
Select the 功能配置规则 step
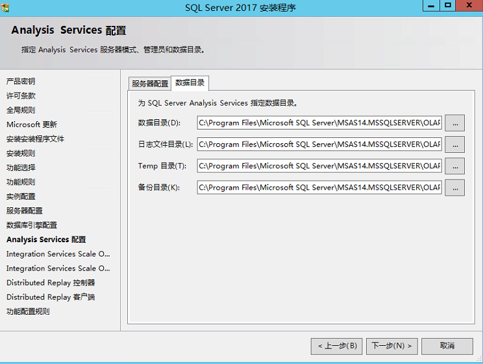pyautogui.click(x=28, y=312)
